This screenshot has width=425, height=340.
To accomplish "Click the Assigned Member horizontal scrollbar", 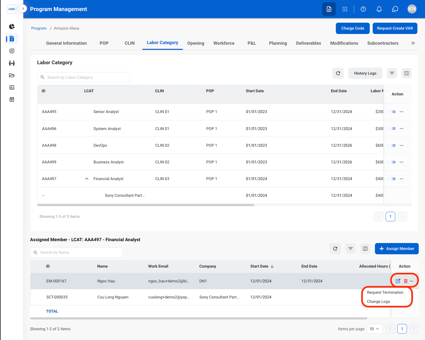I will point(199,318).
